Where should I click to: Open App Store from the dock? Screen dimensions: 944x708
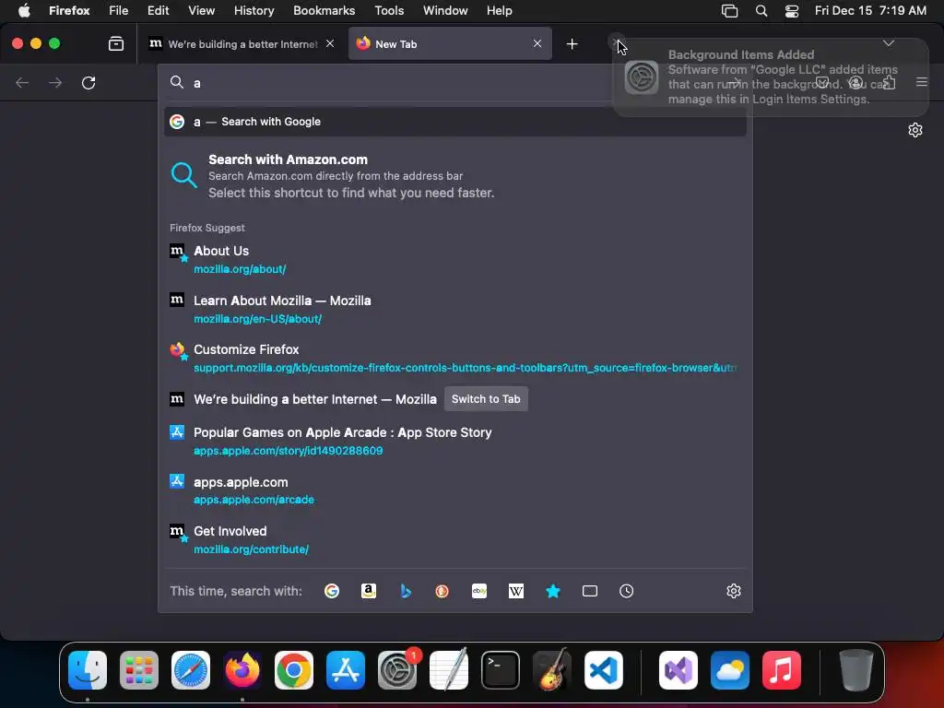(346, 670)
